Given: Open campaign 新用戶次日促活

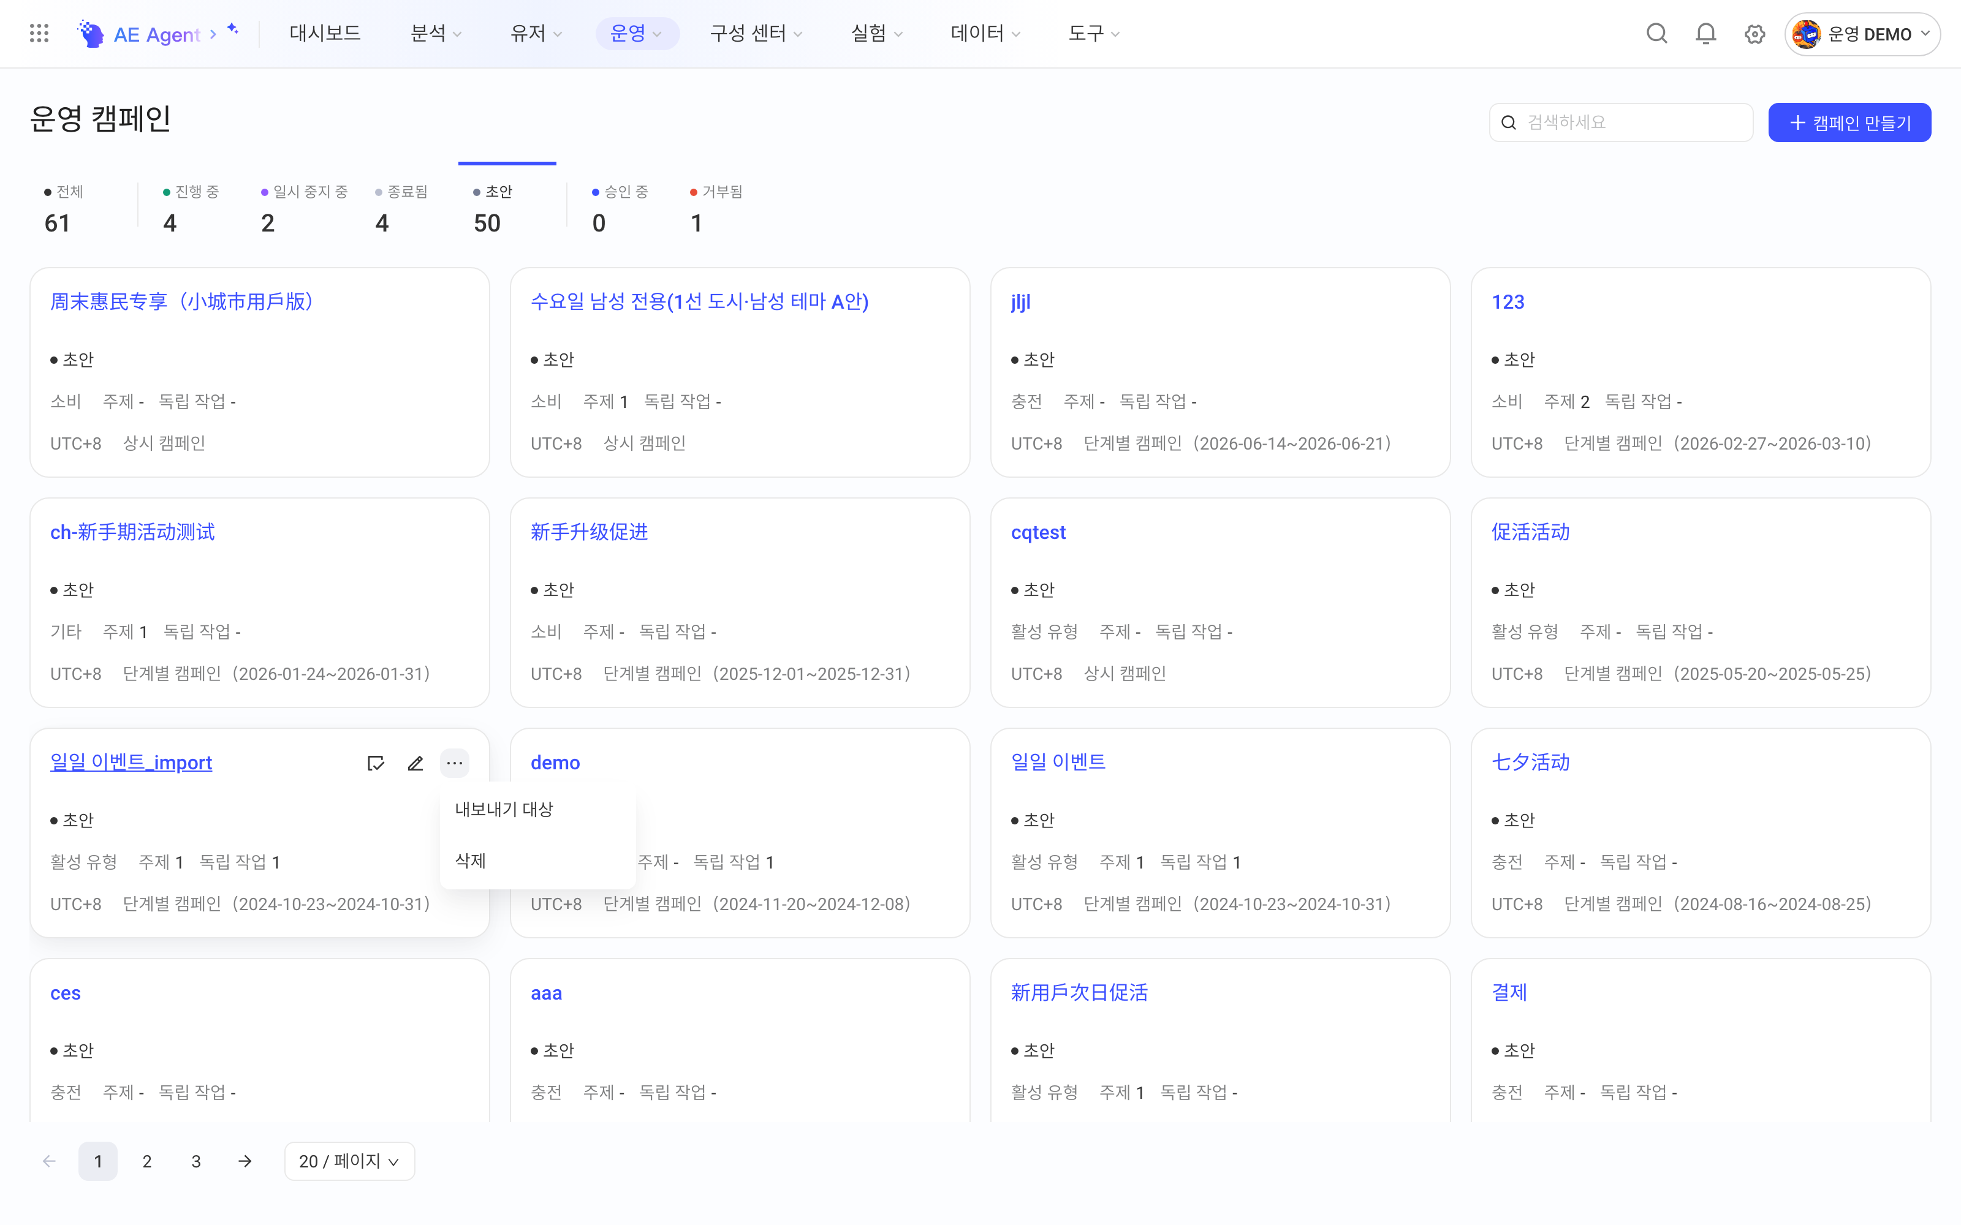Looking at the screenshot, I should (1079, 993).
